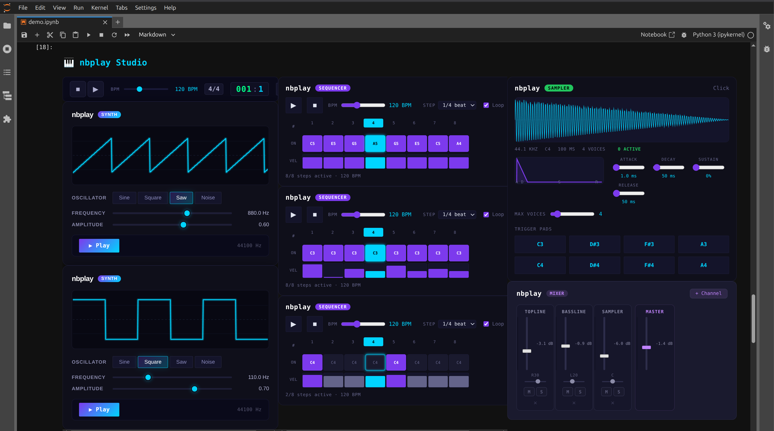Click the fast-forward run all cells icon
The height and width of the screenshot is (431, 774).
(127, 35)
